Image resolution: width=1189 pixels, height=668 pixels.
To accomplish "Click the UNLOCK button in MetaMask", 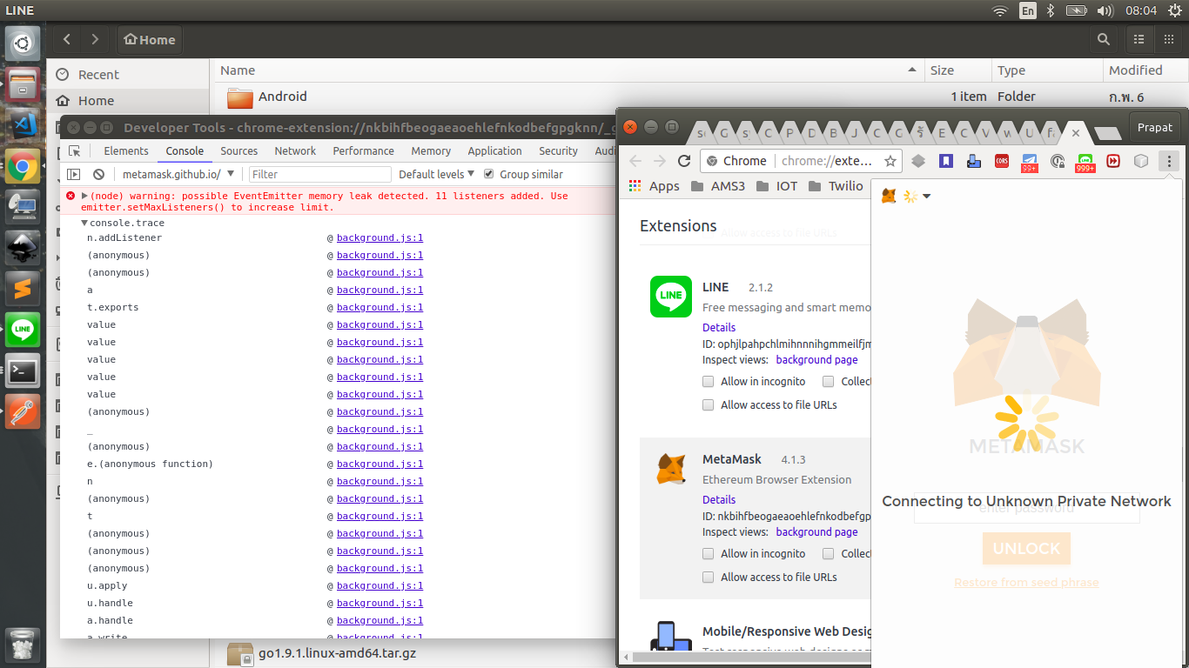I will (x=1026, y=549).
